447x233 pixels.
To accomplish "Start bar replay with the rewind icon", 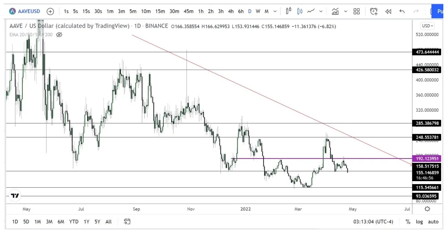I will 388,11.
